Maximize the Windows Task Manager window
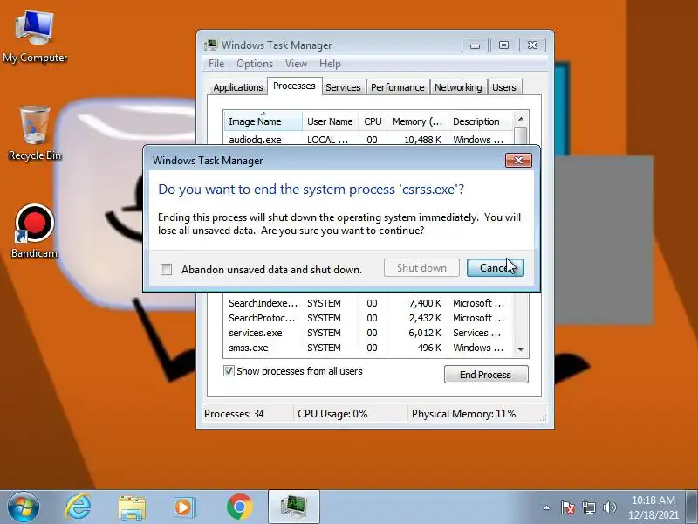This screenshot has width=698, height=524. 504,45
